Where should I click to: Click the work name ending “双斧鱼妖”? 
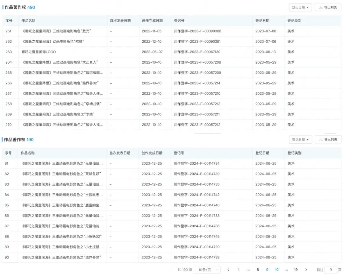point(61,174)
